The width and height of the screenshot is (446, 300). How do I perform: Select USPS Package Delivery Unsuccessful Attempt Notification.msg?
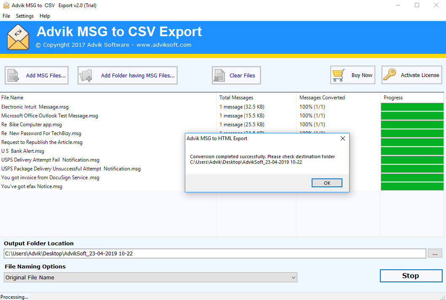[71, 168]
